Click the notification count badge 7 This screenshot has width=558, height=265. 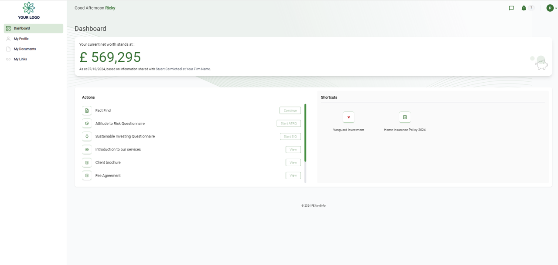531,8
